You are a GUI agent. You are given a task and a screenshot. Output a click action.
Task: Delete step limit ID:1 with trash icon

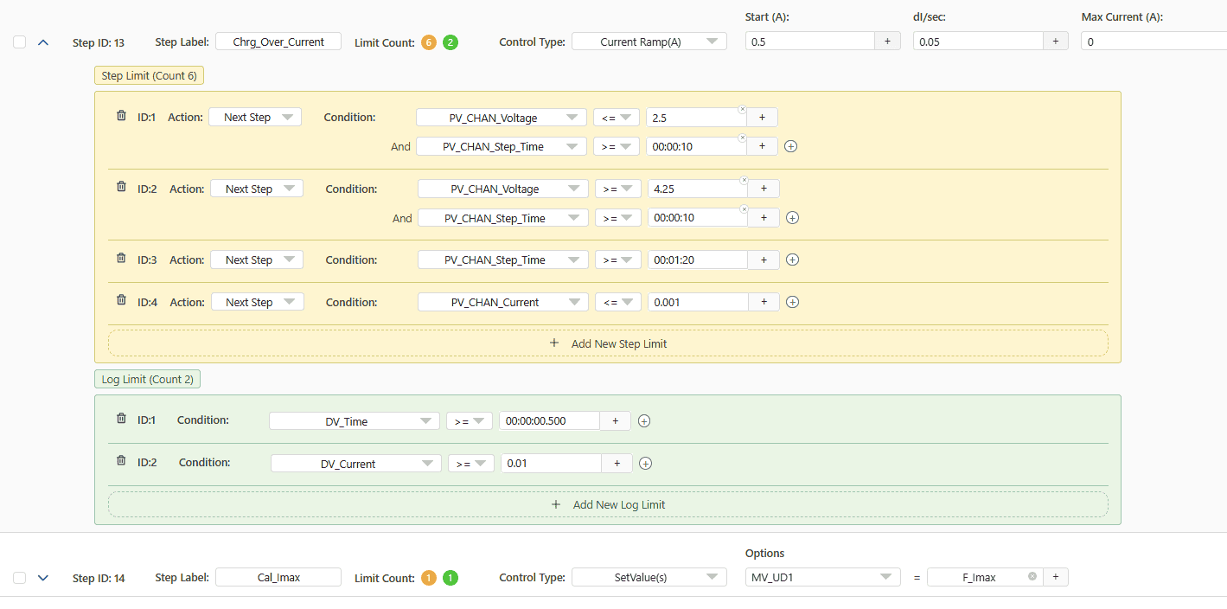pyautogui.click(x=121, y=116)
